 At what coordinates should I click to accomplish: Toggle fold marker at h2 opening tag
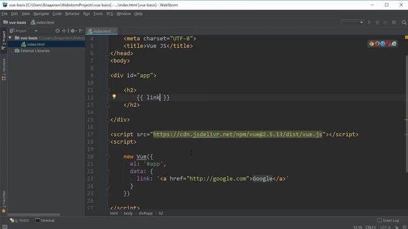(108, 90)
